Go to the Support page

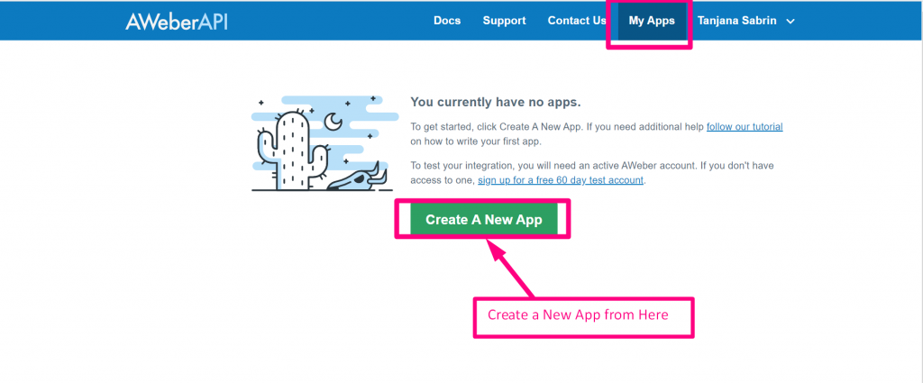coord(504,21)
